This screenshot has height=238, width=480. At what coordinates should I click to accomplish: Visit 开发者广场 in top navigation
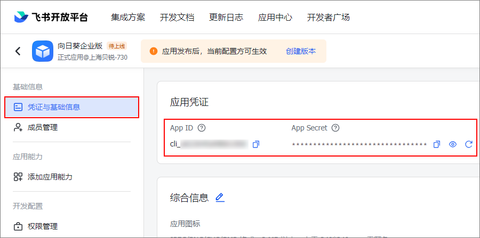328,17
